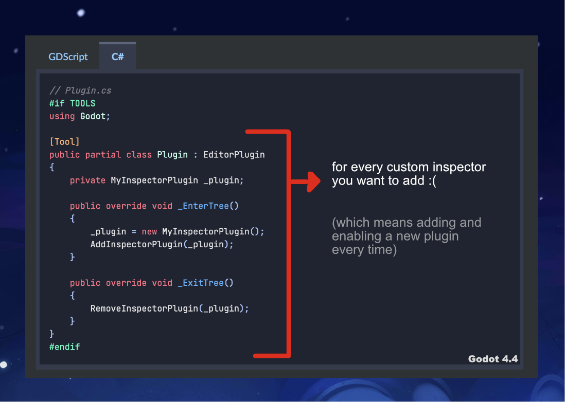Viewport: 565px width, 402px height.
Task: Click the 'using Godot;' line
Action: point(80,116)
